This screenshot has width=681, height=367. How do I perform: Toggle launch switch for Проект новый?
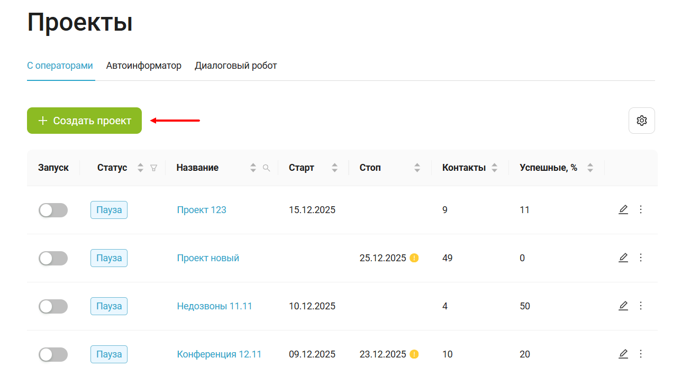pos(53,258)
